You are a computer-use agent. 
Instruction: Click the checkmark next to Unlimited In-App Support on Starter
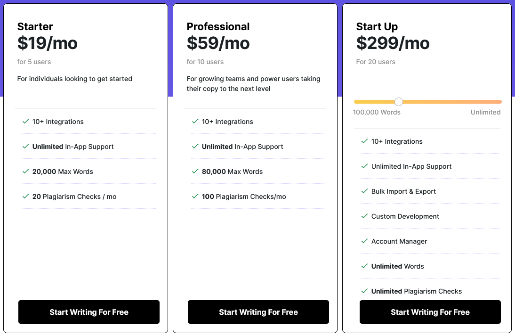[26, 147]
